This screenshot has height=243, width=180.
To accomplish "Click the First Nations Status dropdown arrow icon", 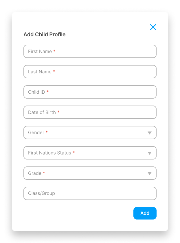I will click(x=150, y=153).
